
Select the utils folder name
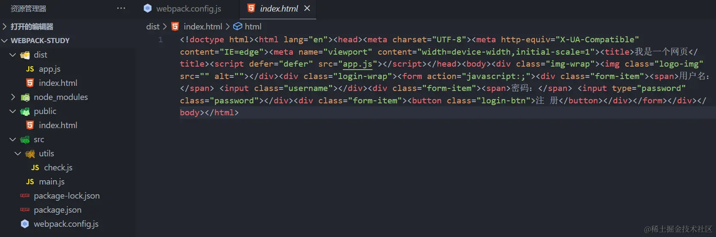(46, 153)
